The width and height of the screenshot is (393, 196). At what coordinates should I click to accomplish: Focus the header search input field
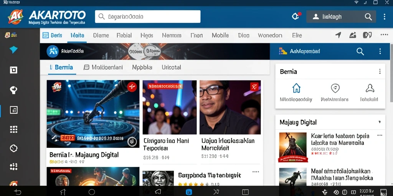(x=148, y=17)
